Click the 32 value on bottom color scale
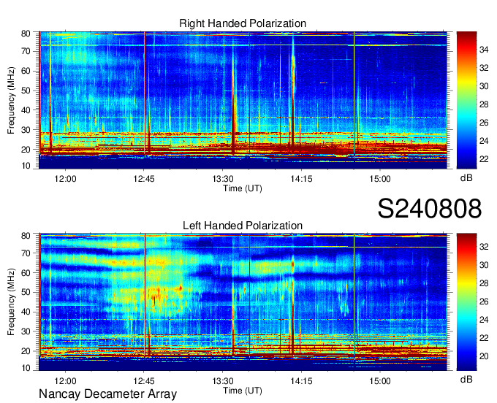497x403 pixels. pyautogui.click(x=484, y=247)
